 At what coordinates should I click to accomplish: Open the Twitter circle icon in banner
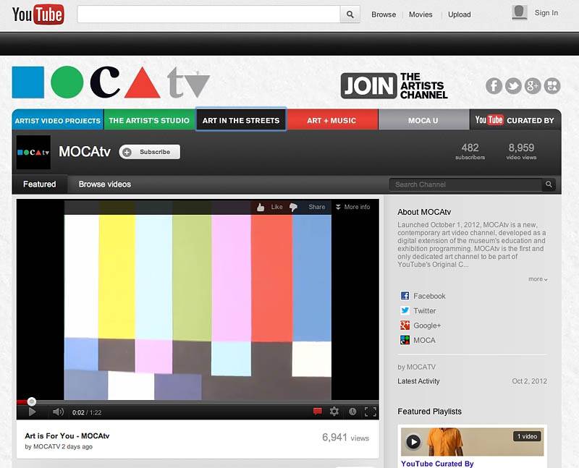point(514,86)
